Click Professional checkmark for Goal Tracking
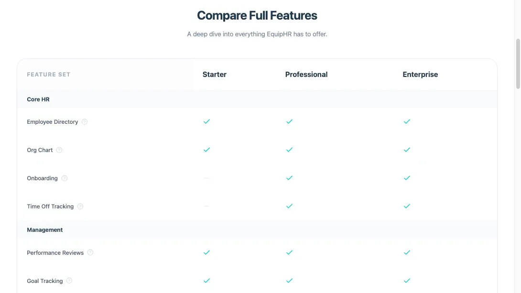This screenshot has height=293, width=521. [x=289, y=281]
